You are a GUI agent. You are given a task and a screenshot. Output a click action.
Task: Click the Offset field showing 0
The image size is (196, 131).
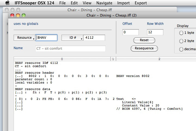[131, 32]
